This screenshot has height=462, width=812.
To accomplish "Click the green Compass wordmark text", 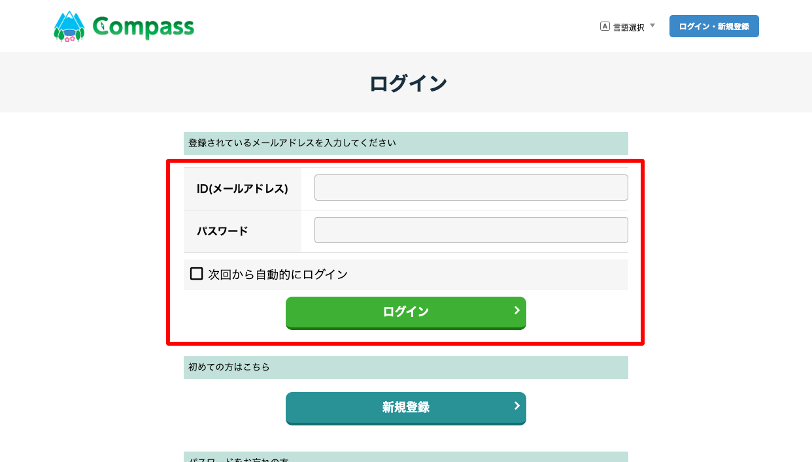I will click(143, 27).
